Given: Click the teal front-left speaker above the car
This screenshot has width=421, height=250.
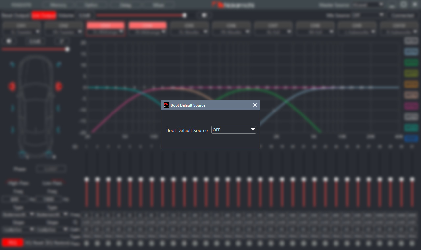Looking at the screenshot, I should click(12, 64).
